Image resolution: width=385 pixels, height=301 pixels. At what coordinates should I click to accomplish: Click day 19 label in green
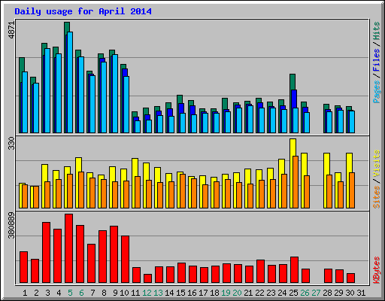226,293
